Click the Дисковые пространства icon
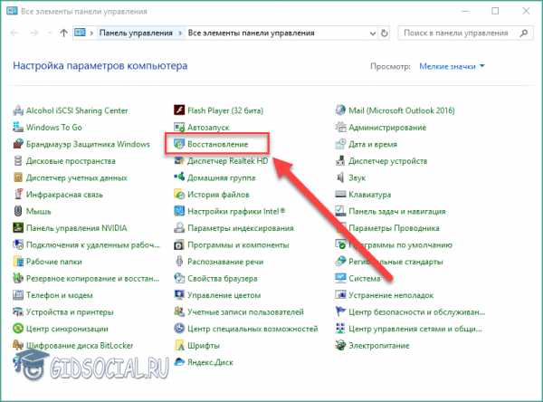Screen dimensions: 543x402 pyautogui.click(x=18, y=161)
